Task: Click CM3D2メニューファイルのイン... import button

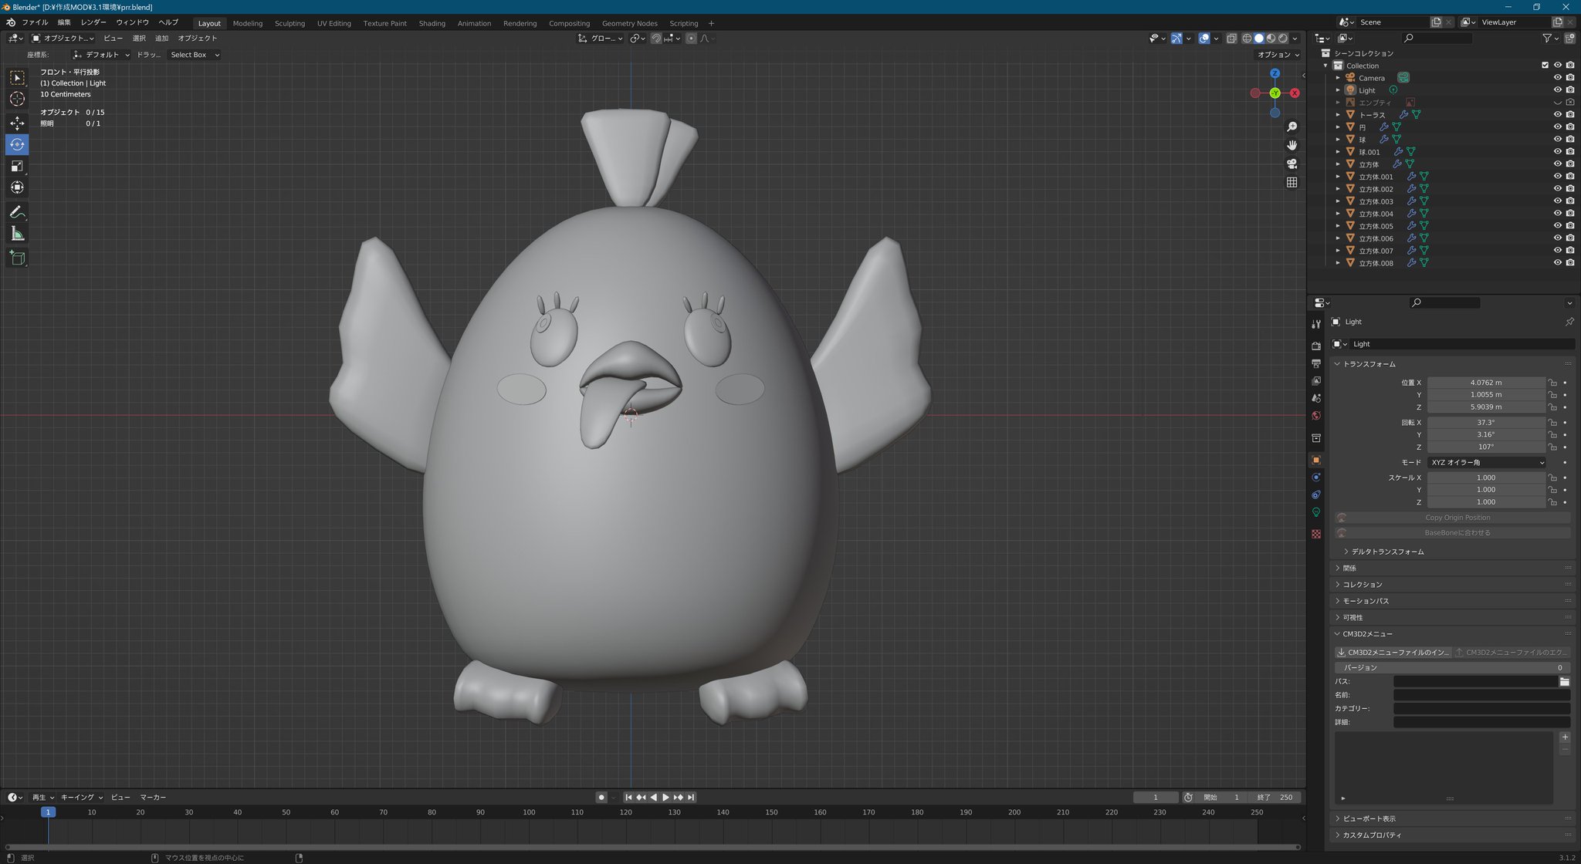Action: [x=1393, y=653]
